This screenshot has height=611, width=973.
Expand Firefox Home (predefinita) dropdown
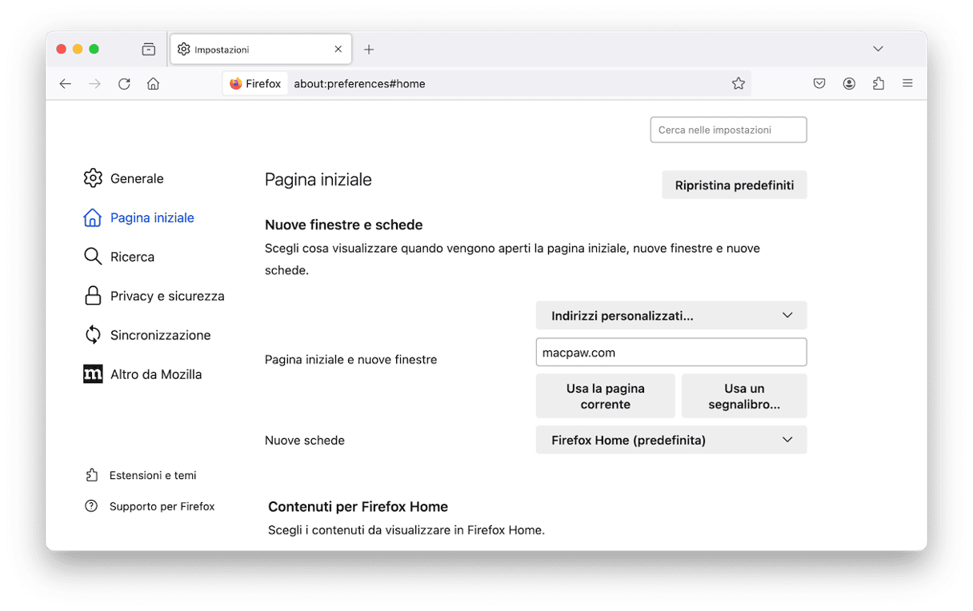point(671,441)
